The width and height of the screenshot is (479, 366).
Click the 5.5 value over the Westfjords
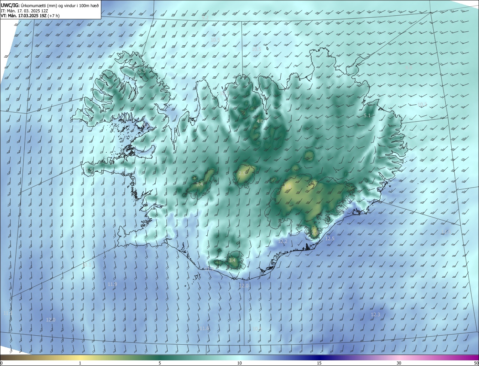pyautogui.click(x=142, y=71)
